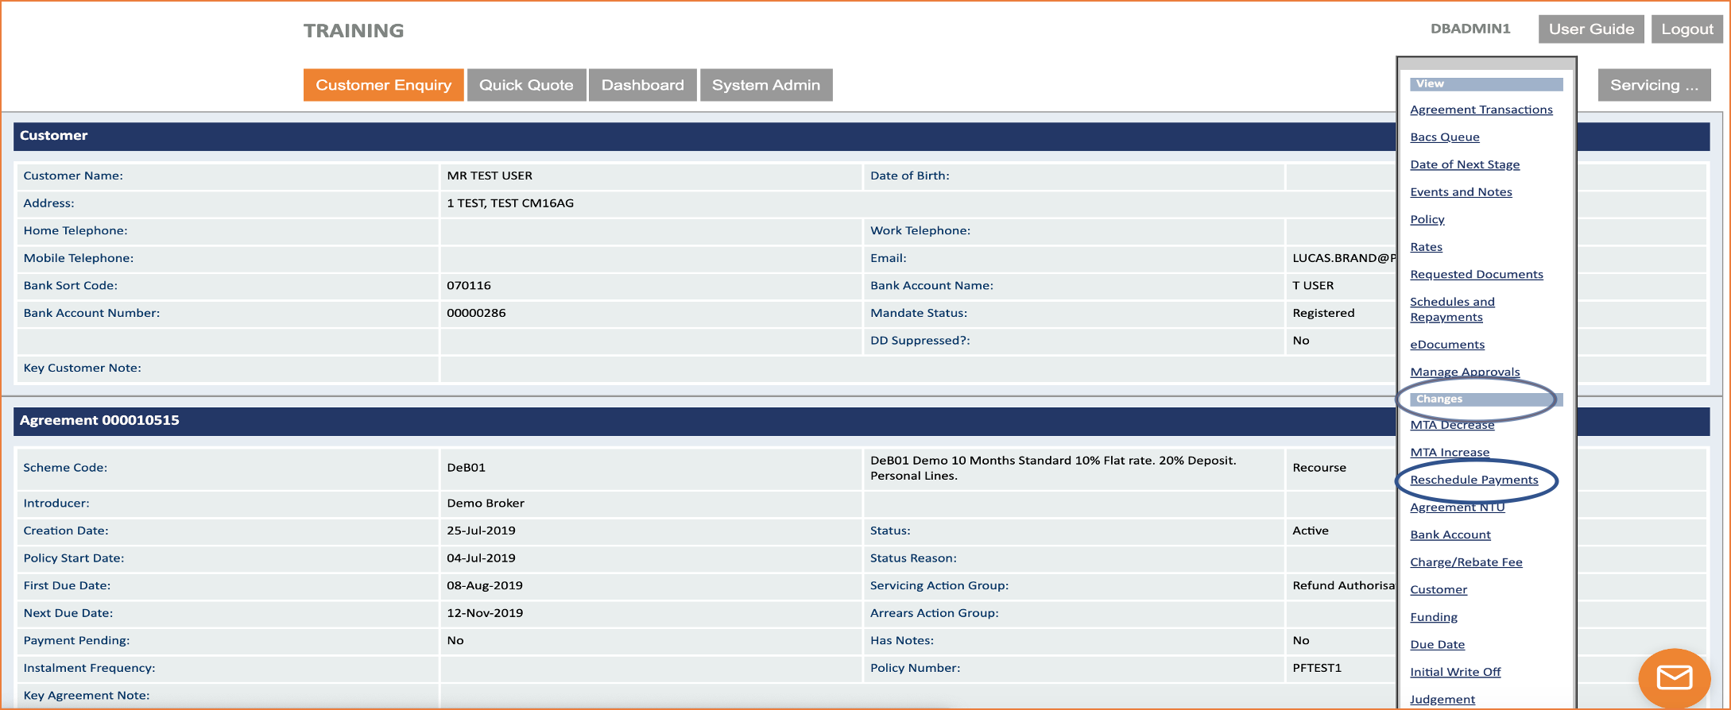Select policy number PFTEST1
The height and width of the screenshot is (710, 1731).
(x=1317, y=668)
